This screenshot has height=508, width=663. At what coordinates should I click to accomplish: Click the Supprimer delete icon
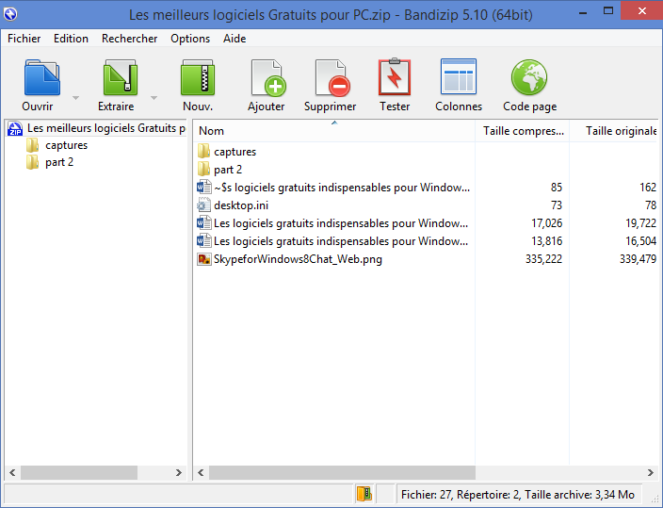(x=331, y=78)
